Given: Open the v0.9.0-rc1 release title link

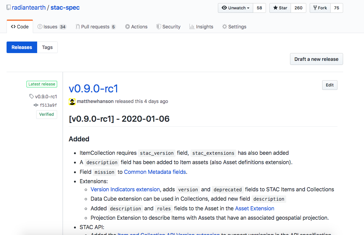Looking at the screenshot, I should pos(93,89).
